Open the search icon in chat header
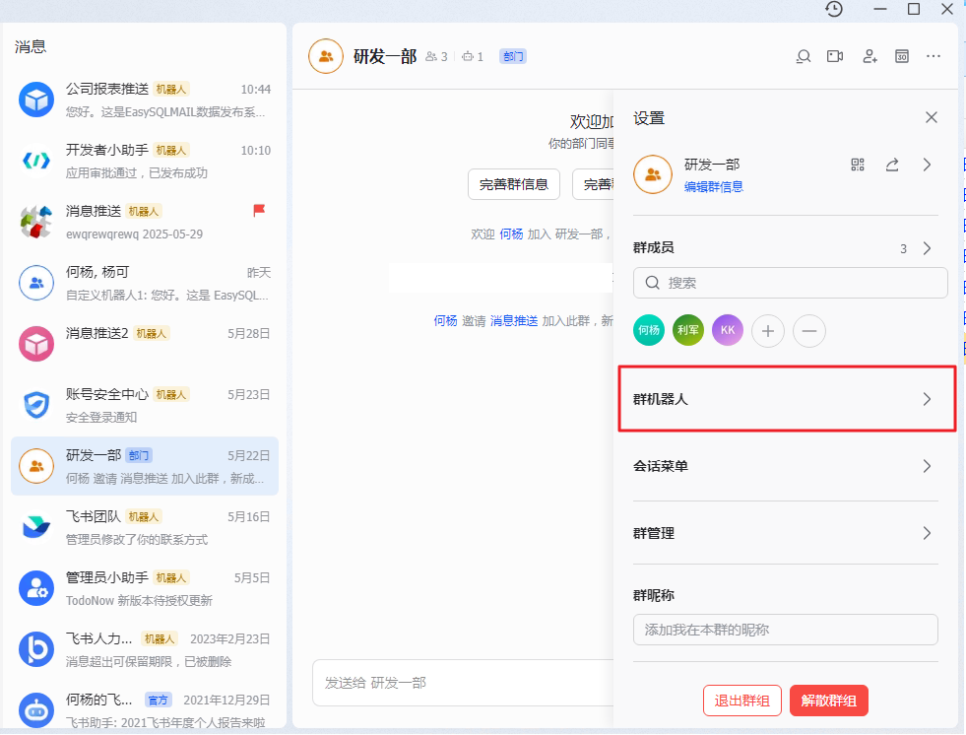The height and width of the screenshot is (735, 966). (803, 57)
